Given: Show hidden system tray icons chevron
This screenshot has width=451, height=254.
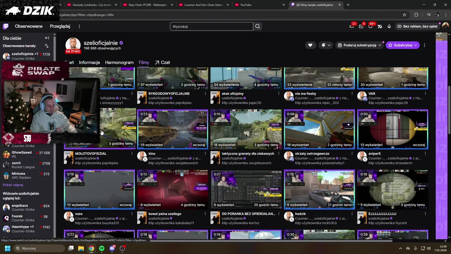Looking at the screenshot, I should [x=400, y=248].
